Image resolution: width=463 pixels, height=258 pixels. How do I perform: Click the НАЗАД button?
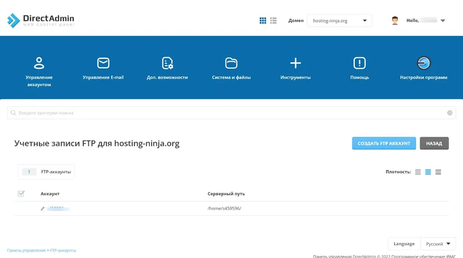434,143
